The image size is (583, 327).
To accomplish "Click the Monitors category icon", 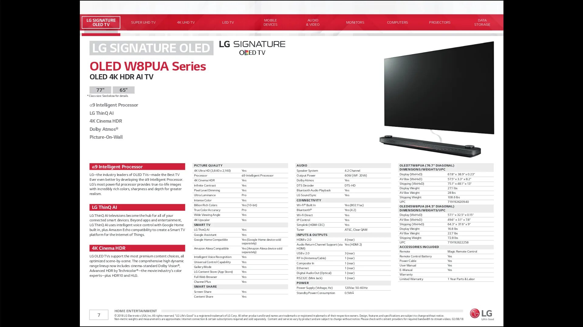I will click(x=355, y=22).
